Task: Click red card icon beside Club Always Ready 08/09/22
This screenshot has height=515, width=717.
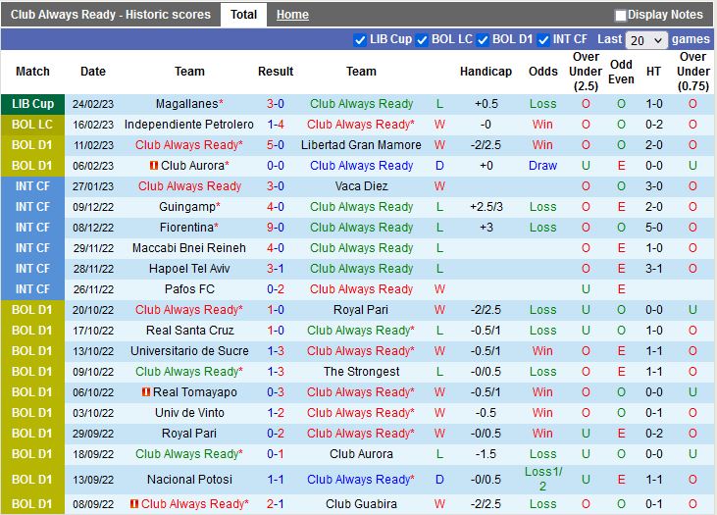Action: coord(134,503)
